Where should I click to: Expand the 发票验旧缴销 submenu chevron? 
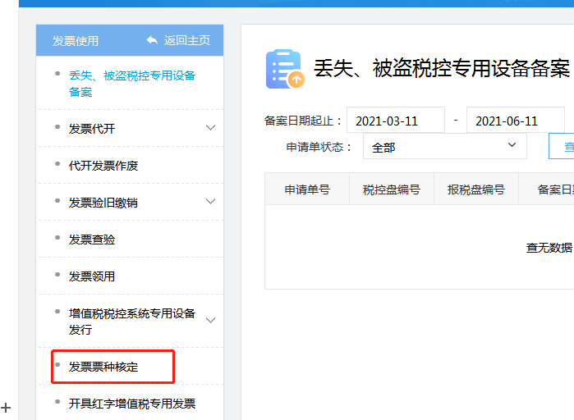(x=210, y=202)
